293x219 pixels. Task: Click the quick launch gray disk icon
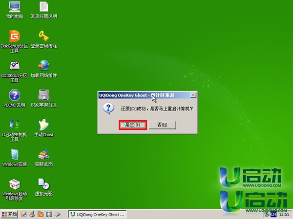[58, 214]
